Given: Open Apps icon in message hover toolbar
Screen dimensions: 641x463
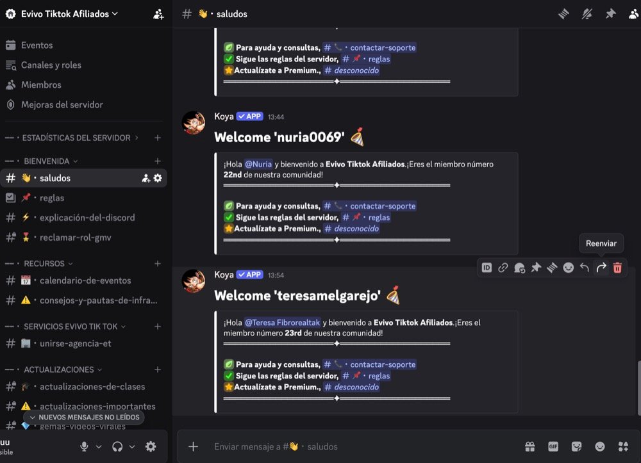Looking at the screenshot, I should 519,268.
